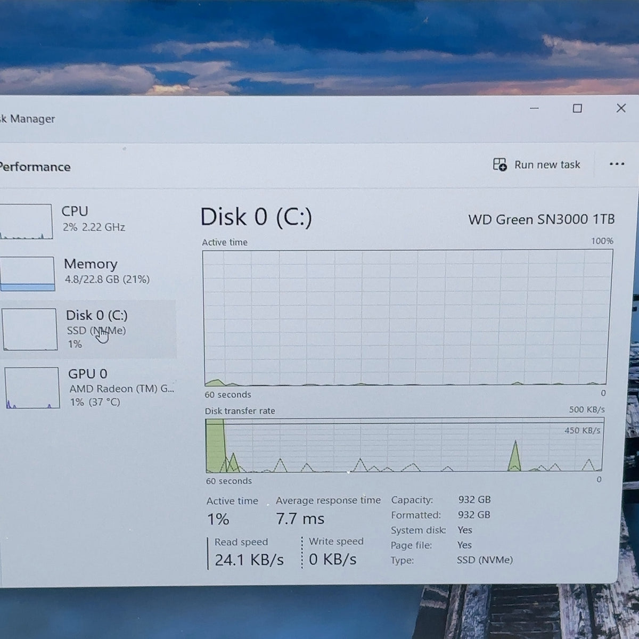
Task: Click the 1% (37 °C) GPU text
Action: 95,402
